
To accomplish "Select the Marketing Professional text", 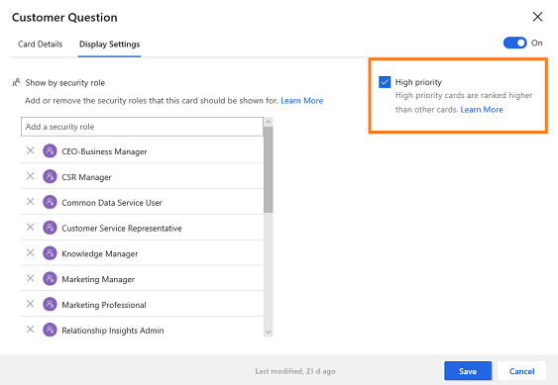I will point(104,306).
